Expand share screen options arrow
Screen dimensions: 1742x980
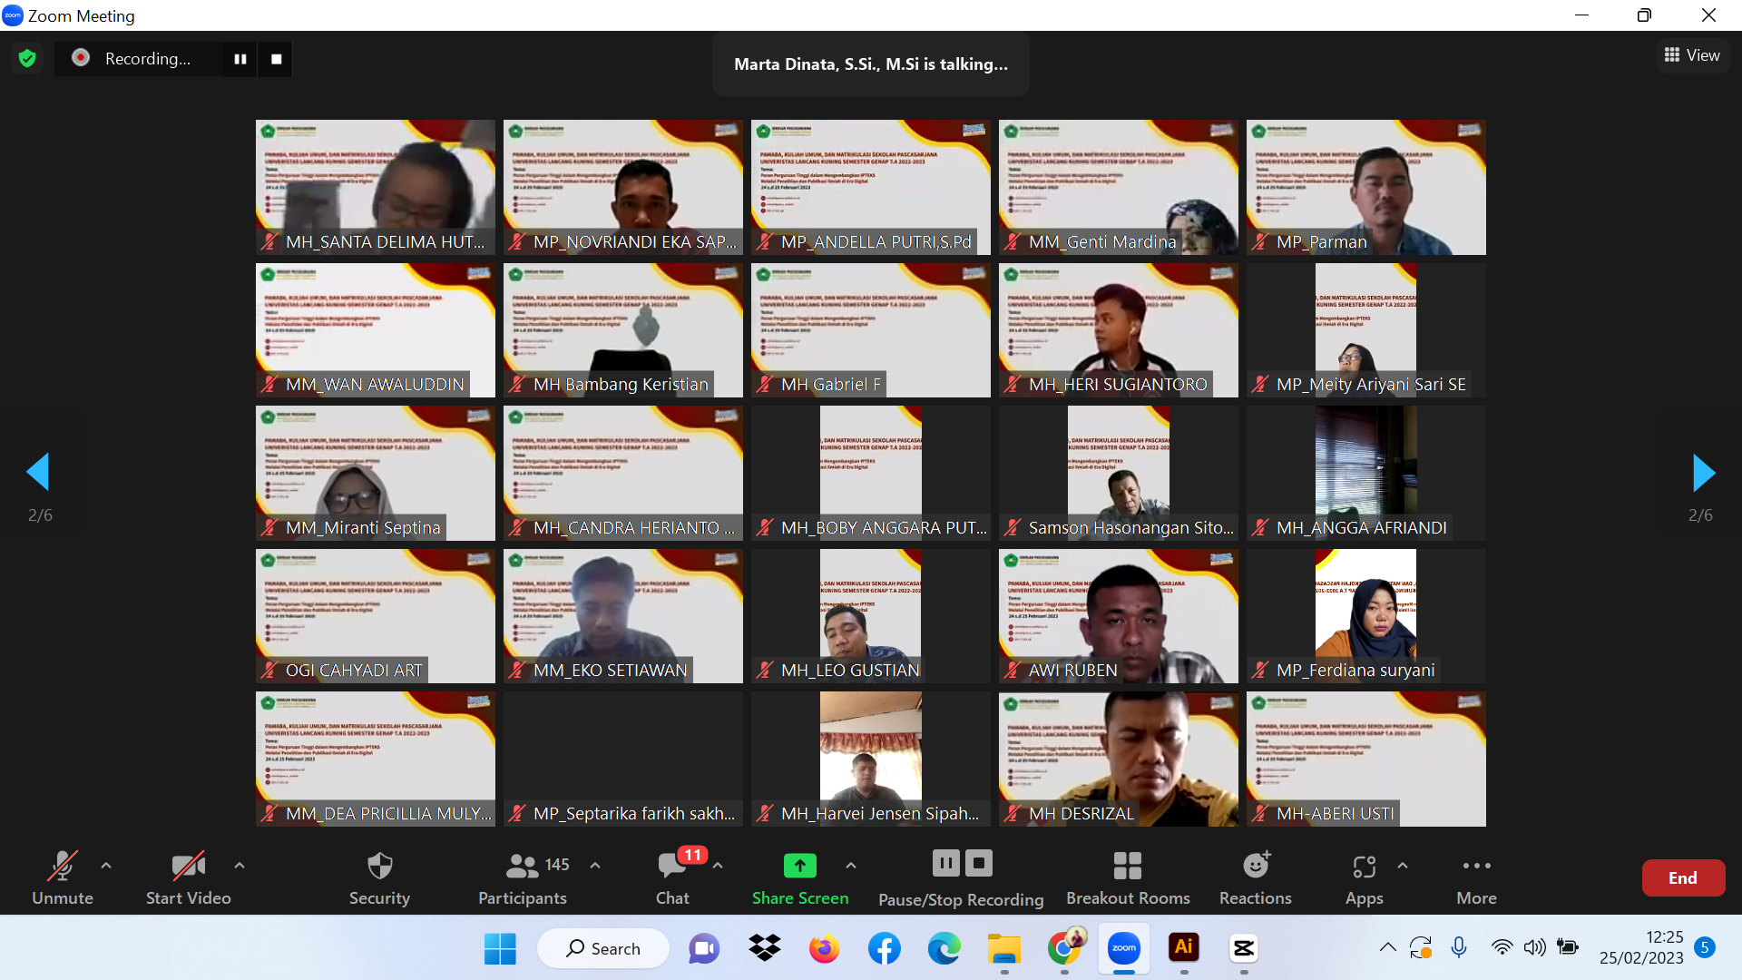pyautogui.click(x=851, y=866)
